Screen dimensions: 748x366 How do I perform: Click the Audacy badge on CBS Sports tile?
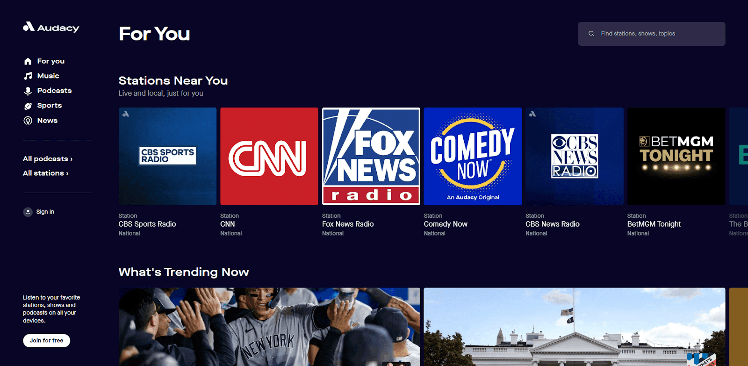(126, 114)
